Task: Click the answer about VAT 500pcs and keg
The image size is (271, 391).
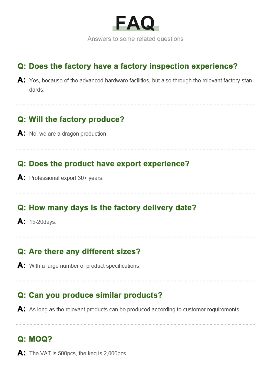Action: coord(78,353)
